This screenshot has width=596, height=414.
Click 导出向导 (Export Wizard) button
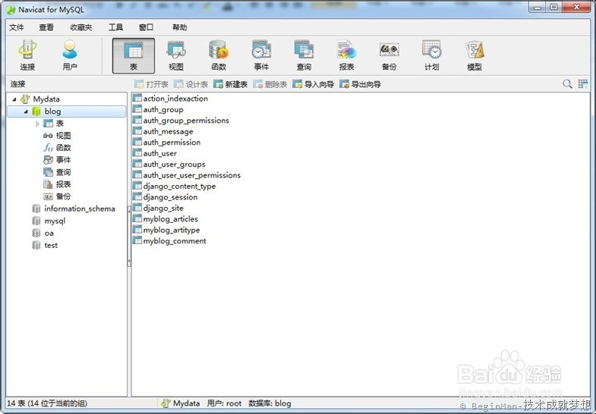(360, 84)
